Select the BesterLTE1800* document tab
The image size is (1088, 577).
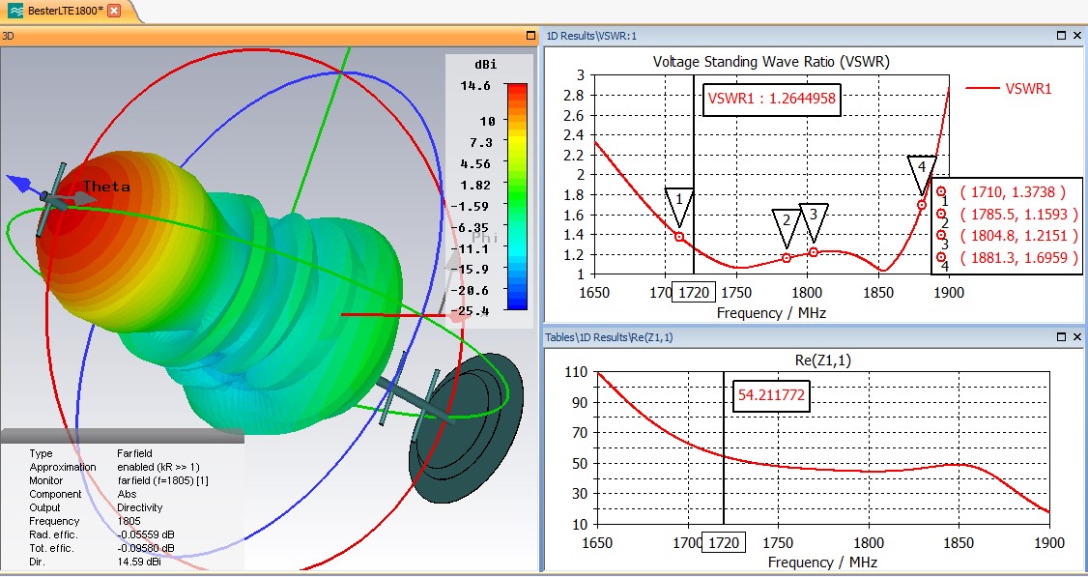pos(58,11)
